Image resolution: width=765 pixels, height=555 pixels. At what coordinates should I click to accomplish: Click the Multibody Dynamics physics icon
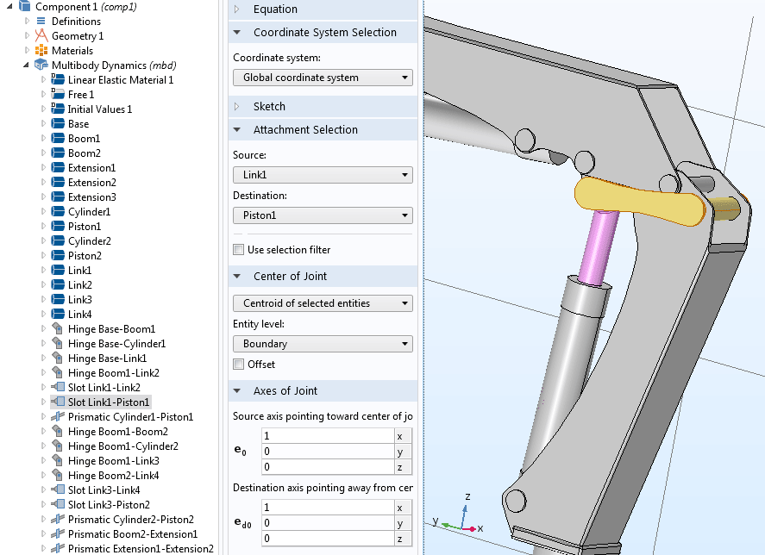coord(41,65)
